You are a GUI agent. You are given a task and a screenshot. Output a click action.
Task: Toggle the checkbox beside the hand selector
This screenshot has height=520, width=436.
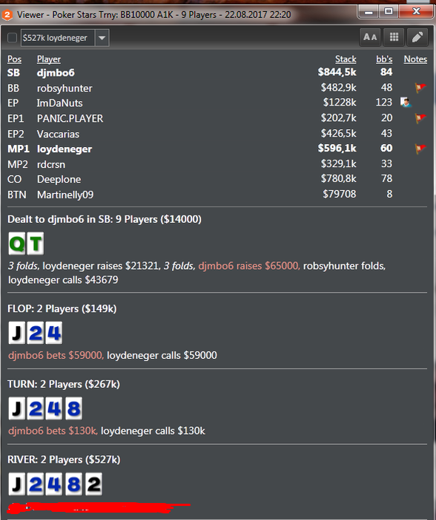pos(13,38)
